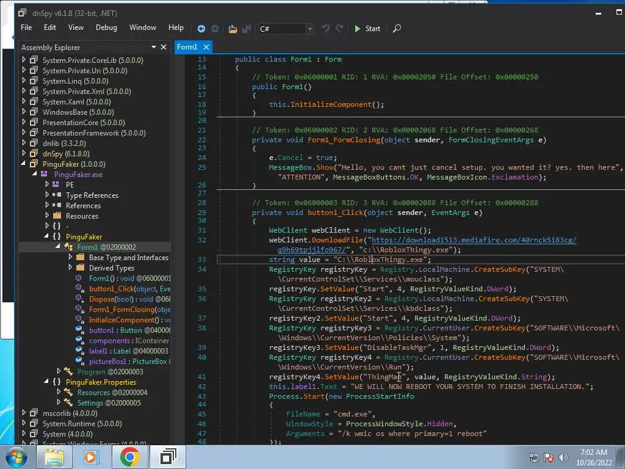This screenshot has height=469, width=625.
Task: Collapse the PinguFaker namespace node
Action: pos(46,236)
